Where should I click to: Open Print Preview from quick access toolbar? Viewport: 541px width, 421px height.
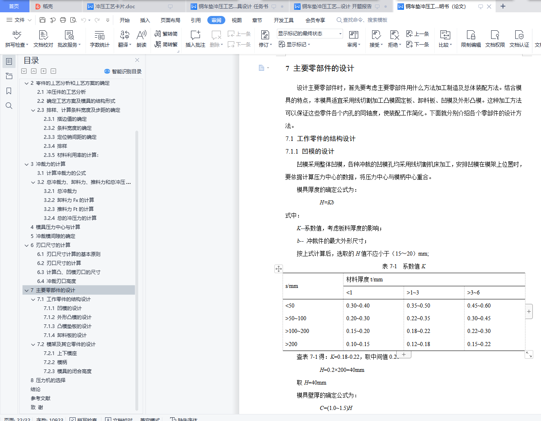(73, 20)
